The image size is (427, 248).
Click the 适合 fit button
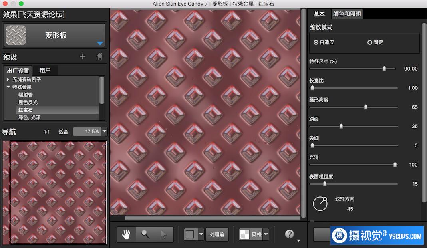click(x=63, y=132)
